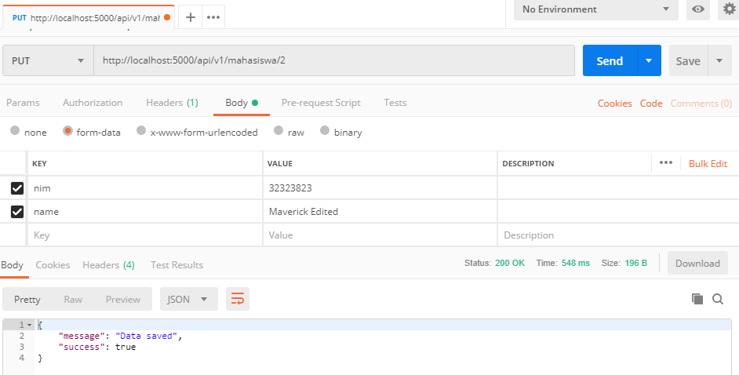Viewport: 739px width, 375px height.
Task: Open the PUT method dropdown
Action: tap(48, 60)
